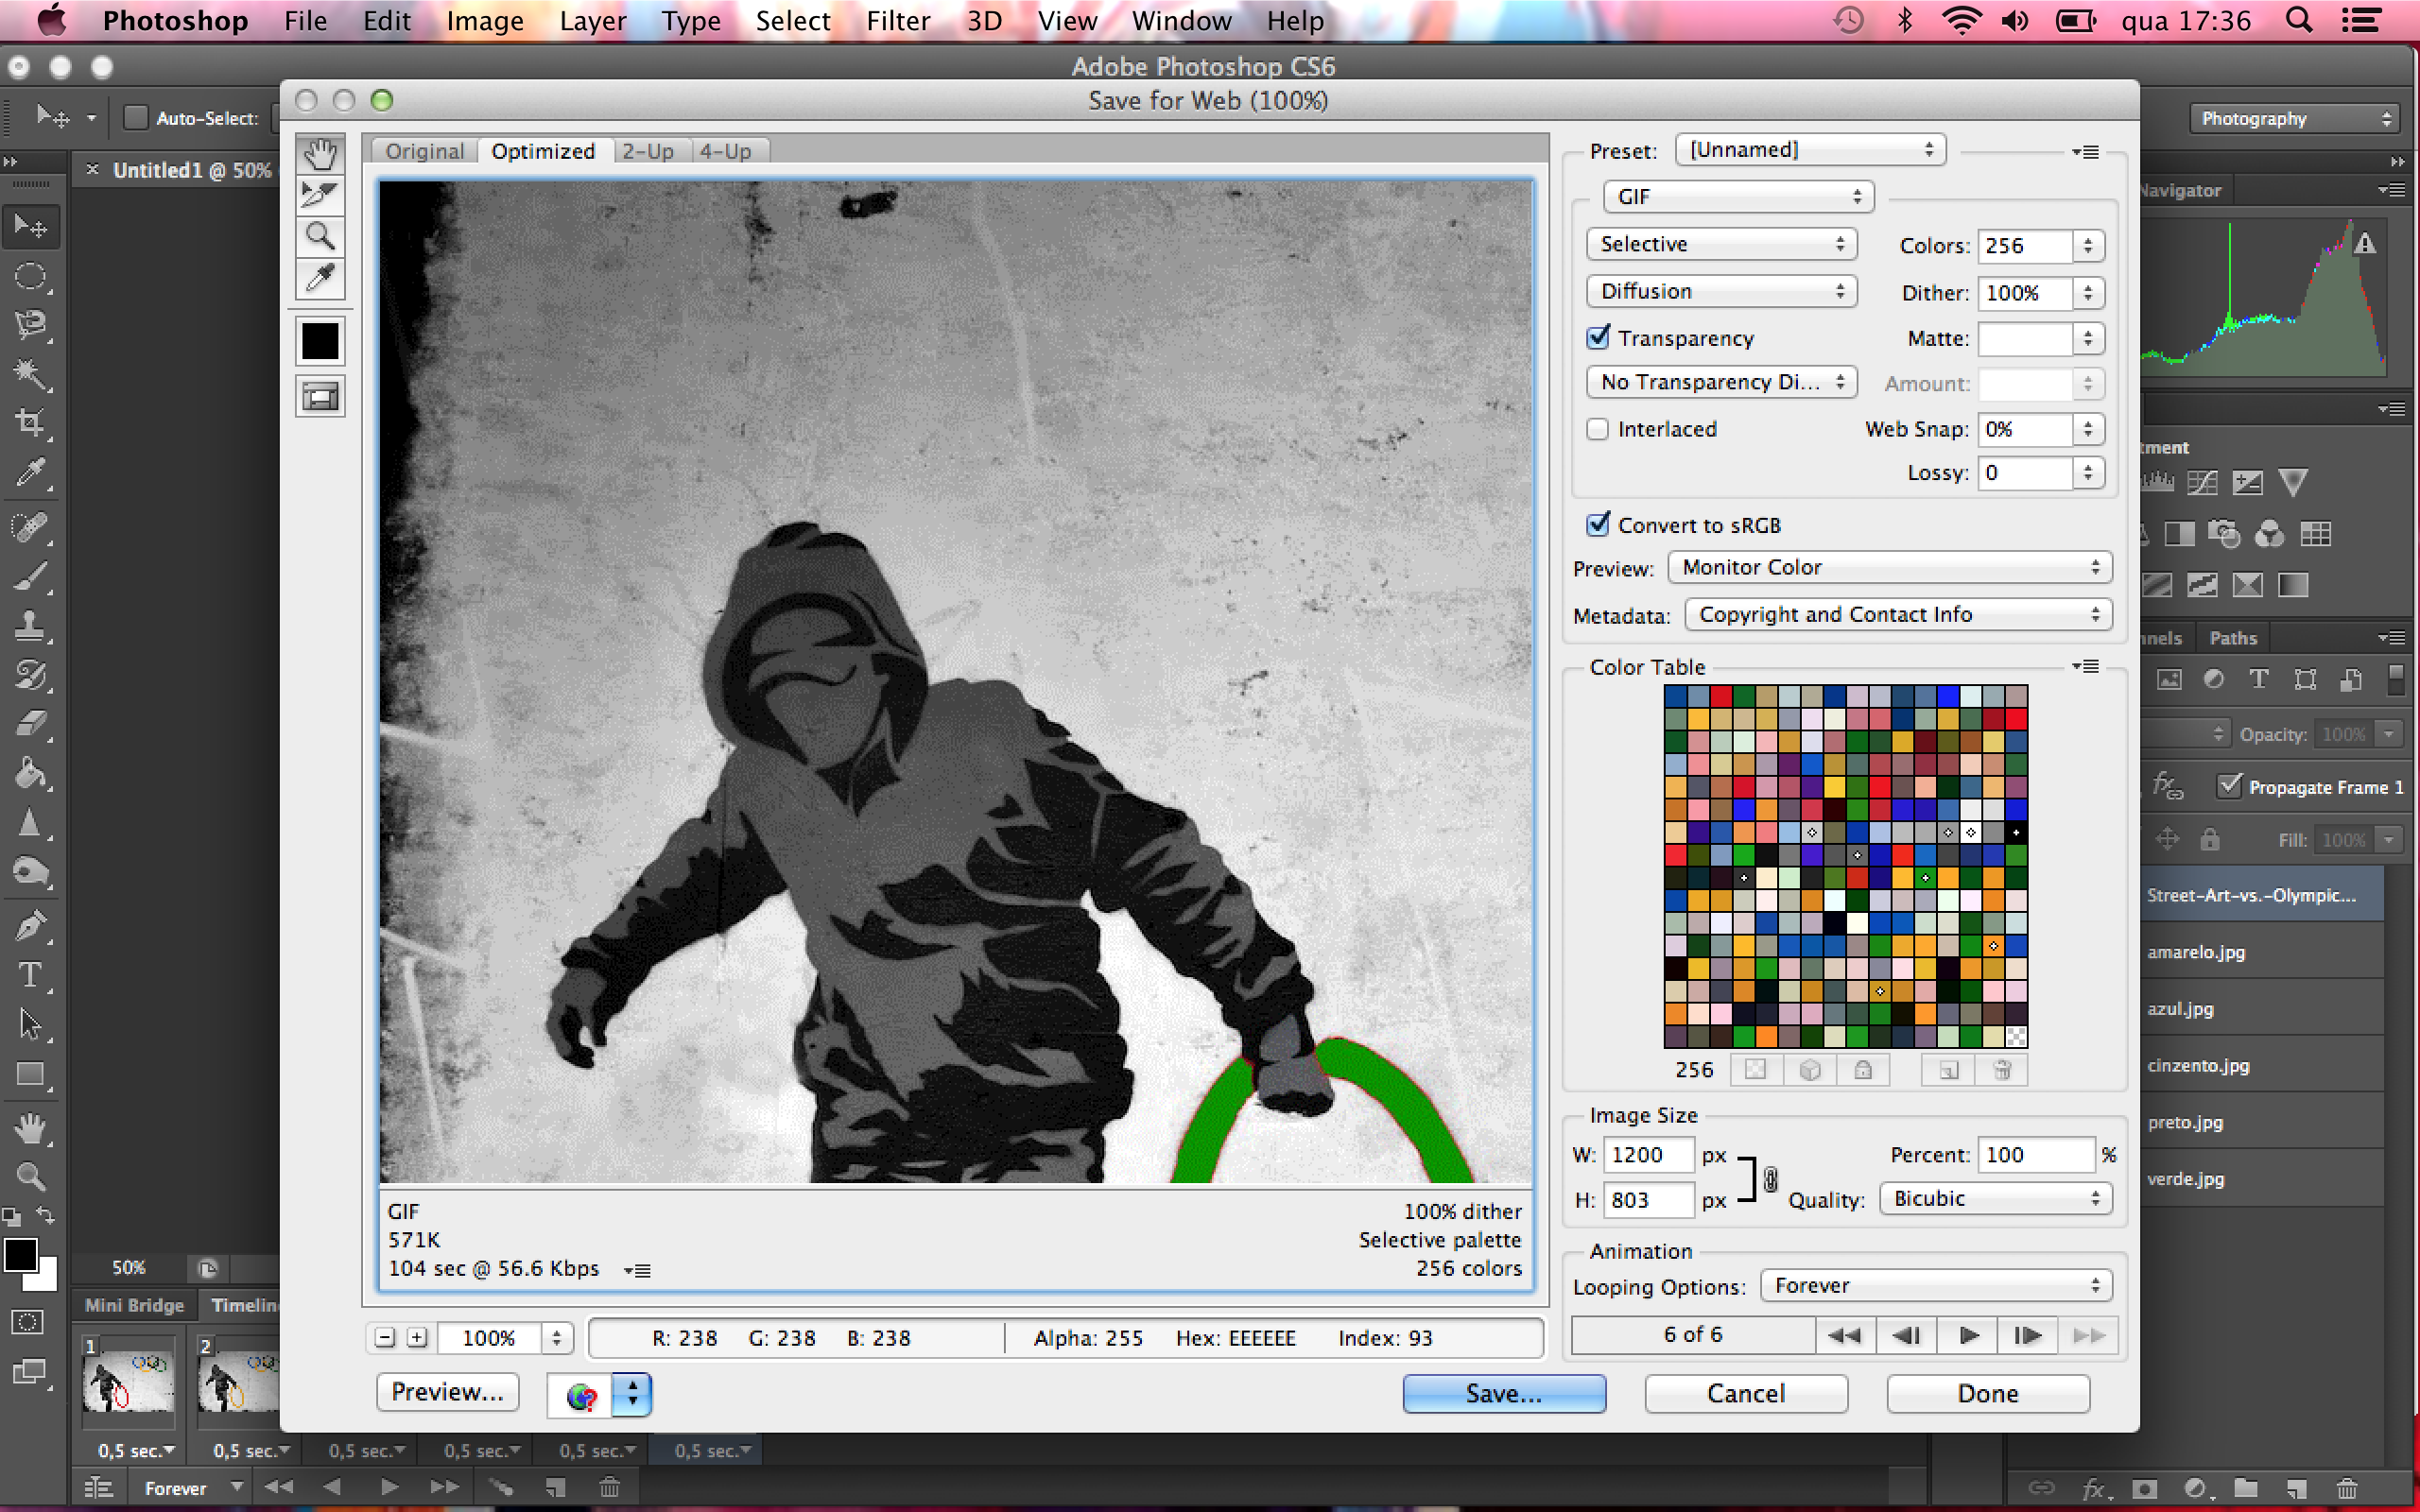The width and height of the screenshot is (2420, 1512).
Task: Toggle Auto-Select checkbox in options bar
Action: [x=135, y=118]
